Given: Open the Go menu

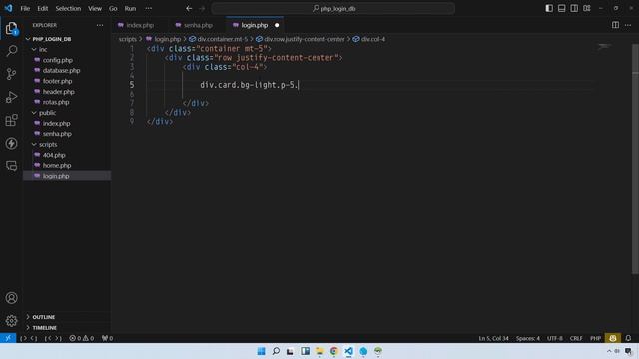Looking at the screenshot, I should coord(113,8).
